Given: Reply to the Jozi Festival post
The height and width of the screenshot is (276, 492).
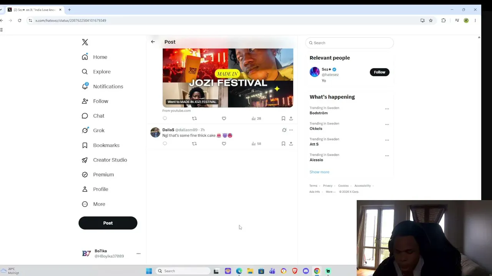Looking at the screenshot, I should coord(165,118).
